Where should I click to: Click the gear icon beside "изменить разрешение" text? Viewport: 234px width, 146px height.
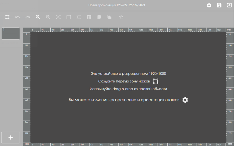(x=185, y=100)
